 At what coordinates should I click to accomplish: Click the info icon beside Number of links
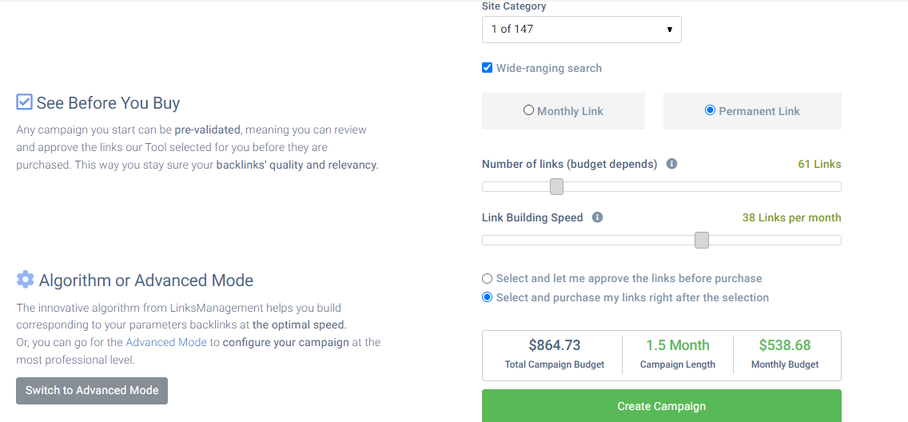[x=671, y=165]
